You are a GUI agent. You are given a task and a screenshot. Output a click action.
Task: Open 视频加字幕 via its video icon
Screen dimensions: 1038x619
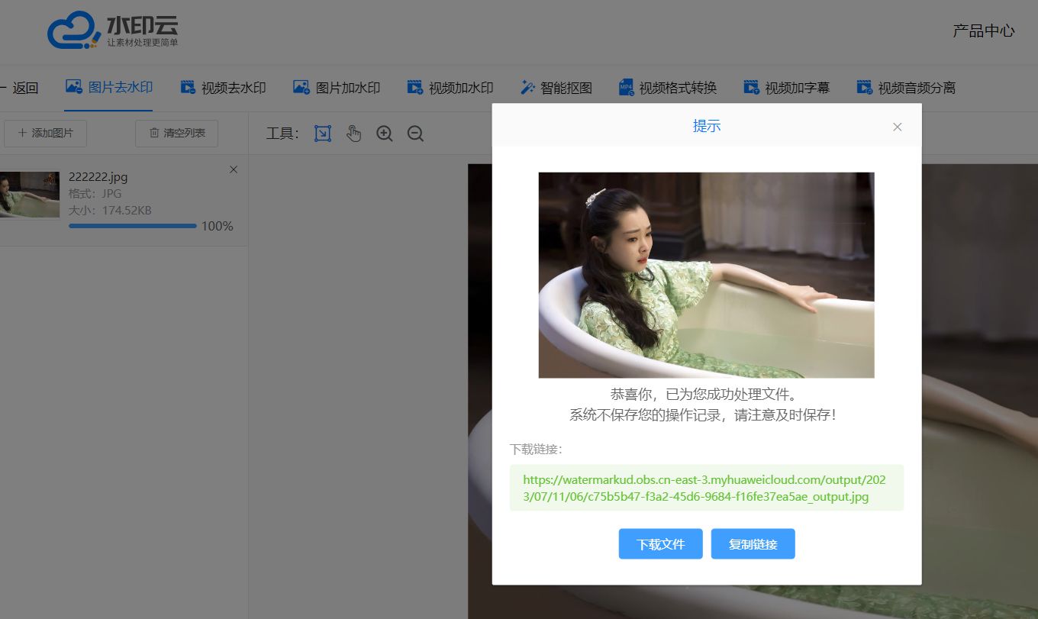[x=750, y=87]
